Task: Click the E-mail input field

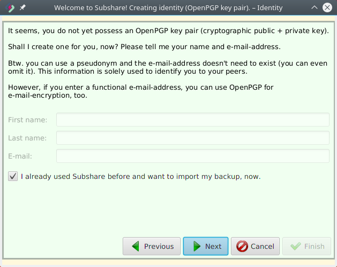Action: [x=192, y=156]
